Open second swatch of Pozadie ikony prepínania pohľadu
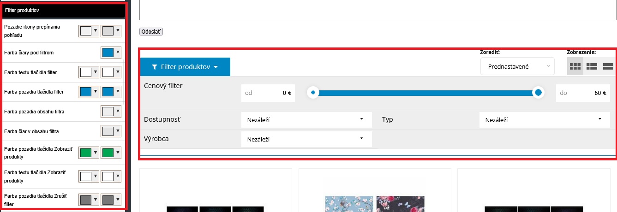The width and height of the screenshot is (617, 212). coord(111,31)
